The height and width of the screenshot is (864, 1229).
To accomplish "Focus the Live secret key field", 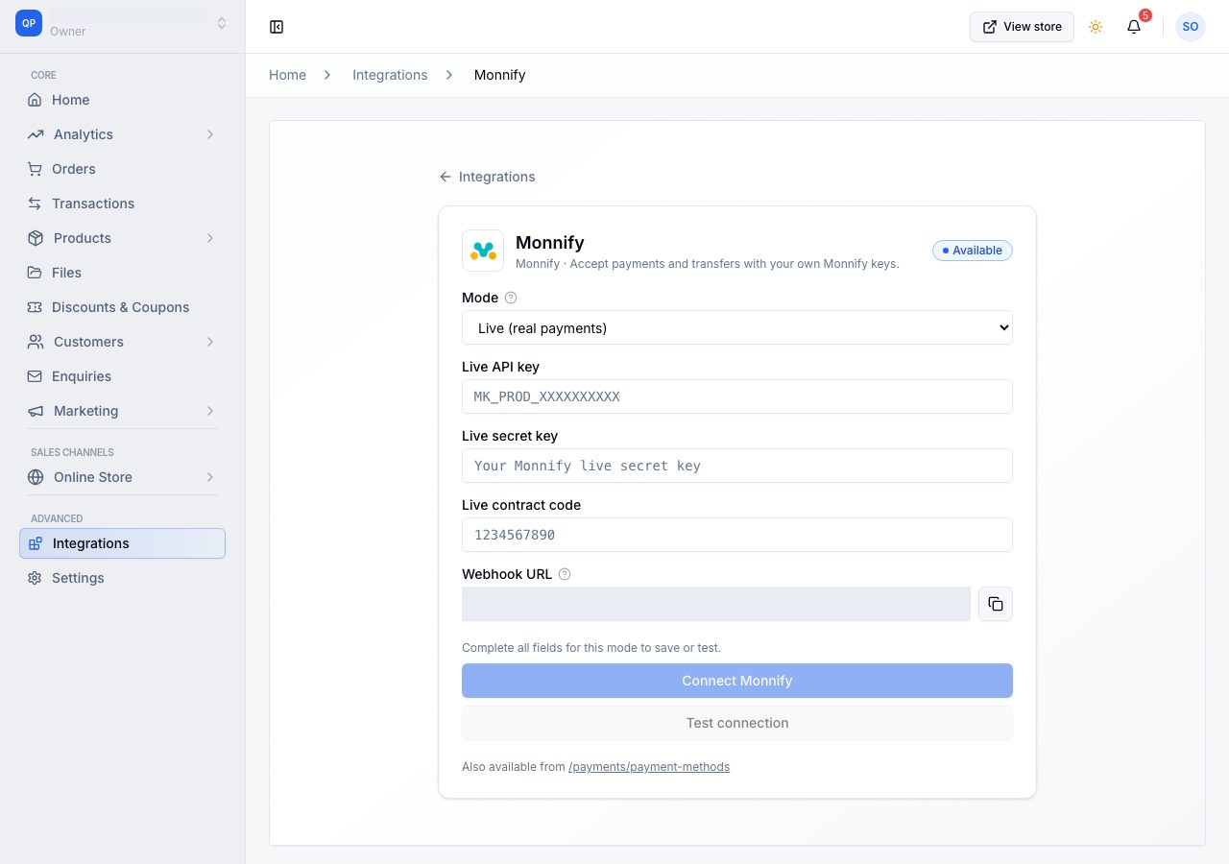I will [x=737, y=466].
